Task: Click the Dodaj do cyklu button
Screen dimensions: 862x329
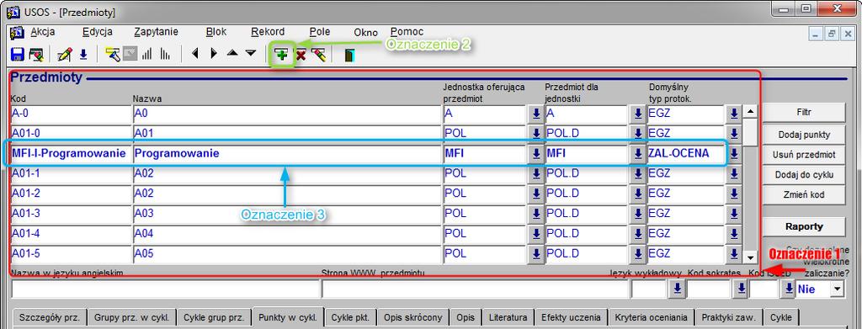Action: [804, 175]
